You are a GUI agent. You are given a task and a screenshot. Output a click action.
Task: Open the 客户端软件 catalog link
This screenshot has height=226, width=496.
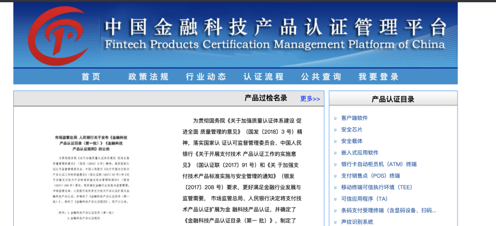click(x=354, y=118)
